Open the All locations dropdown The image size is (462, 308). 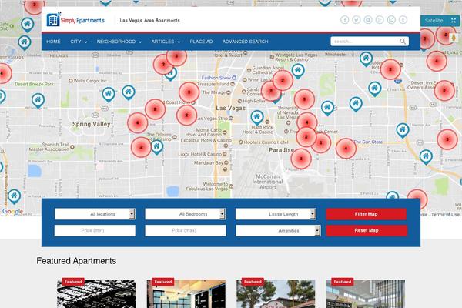pyautogui.click(x=95, y=214)
